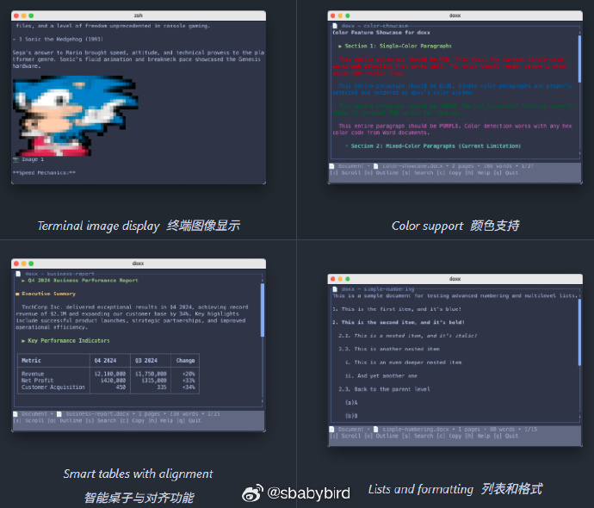Click the @sbabybird watermark text

coord(308,493)
